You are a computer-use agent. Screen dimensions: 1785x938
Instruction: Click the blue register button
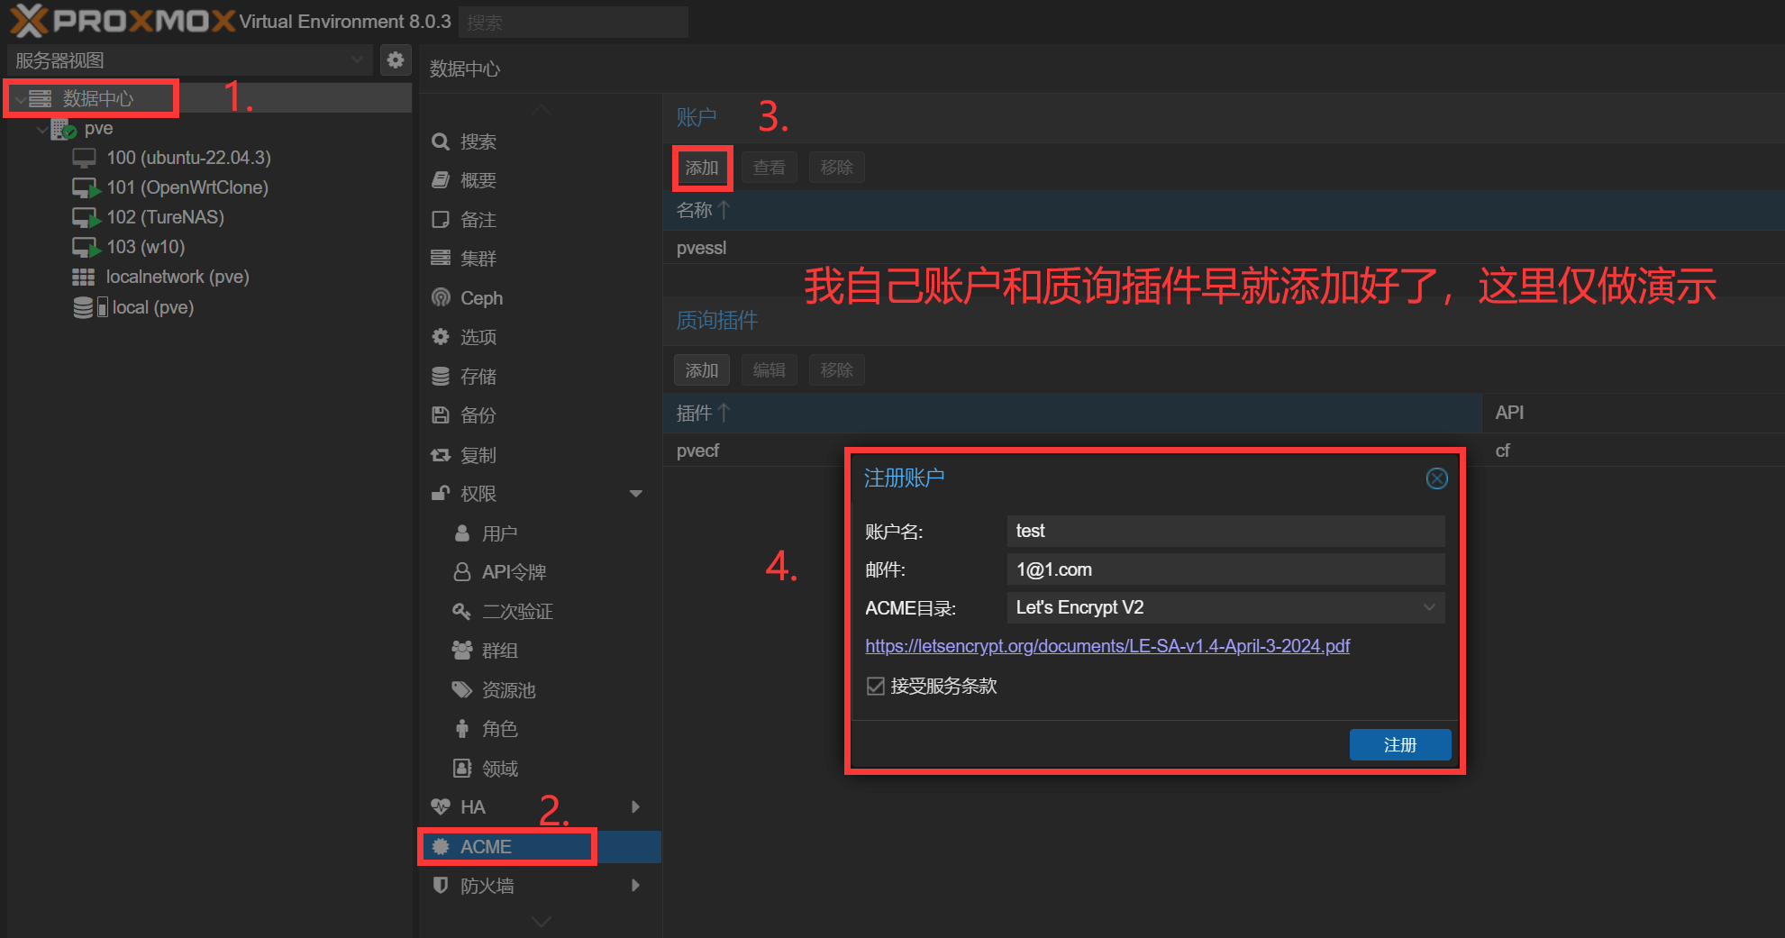pos(1399,744)
